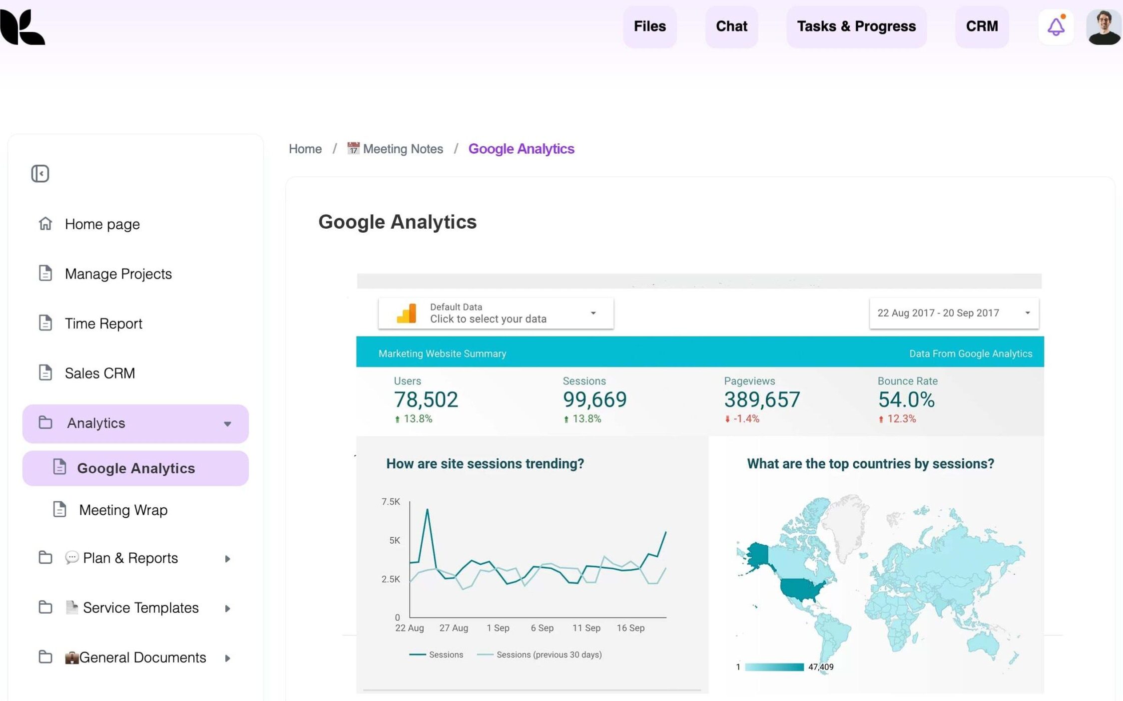Click the Google Analytics page icon in sidebar
Screen dimensions: 1123x701
pyautogui.click(x=59, y=467)
